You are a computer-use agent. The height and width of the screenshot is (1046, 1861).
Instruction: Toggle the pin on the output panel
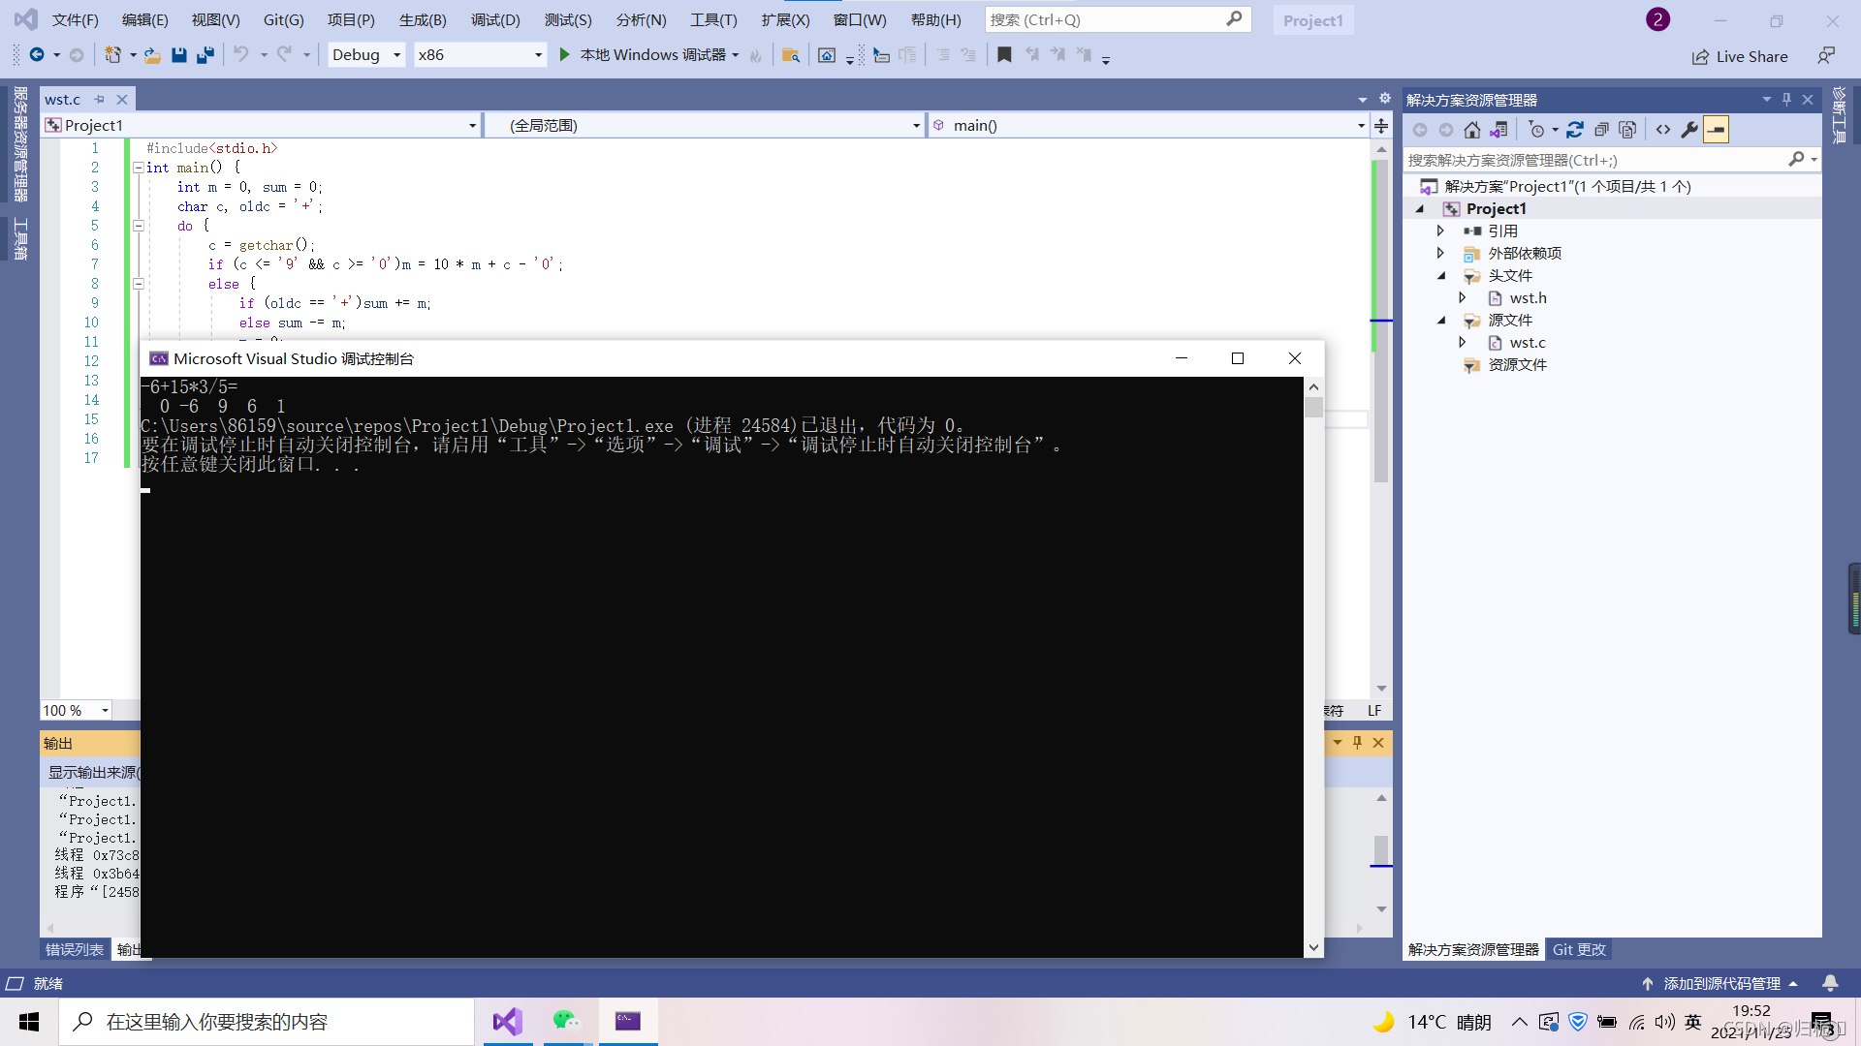point(1357,743)
